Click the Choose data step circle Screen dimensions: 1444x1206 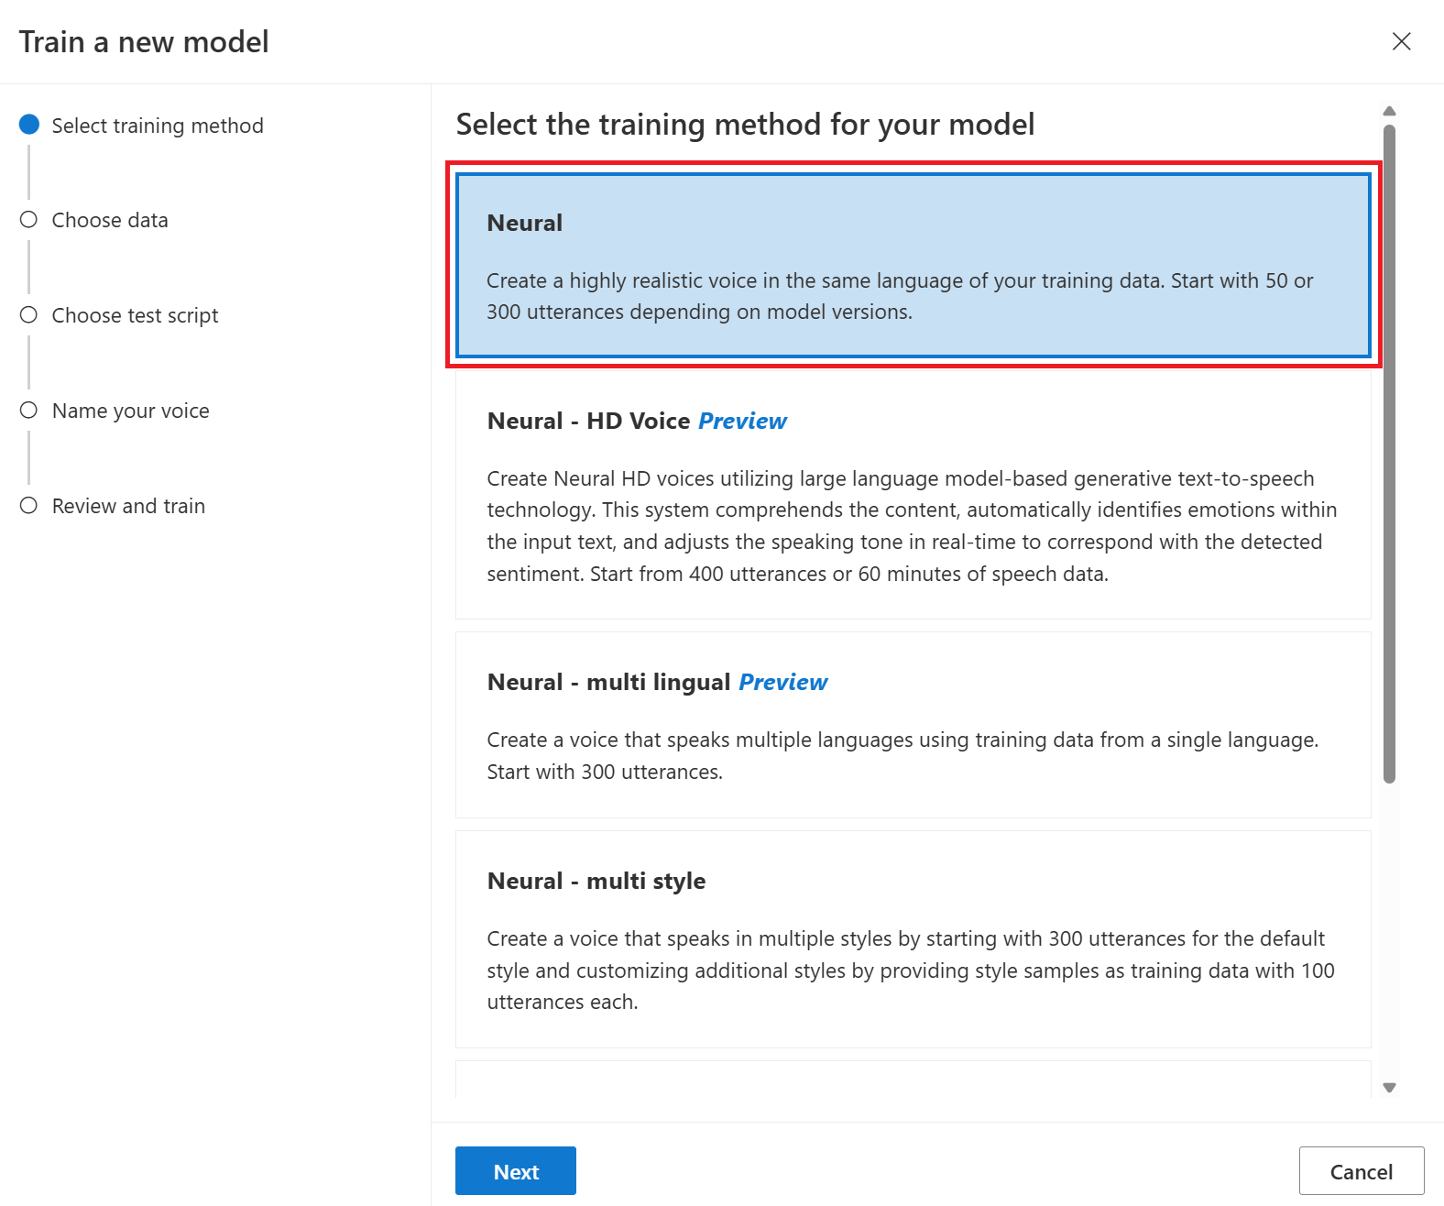coord(29,220)
